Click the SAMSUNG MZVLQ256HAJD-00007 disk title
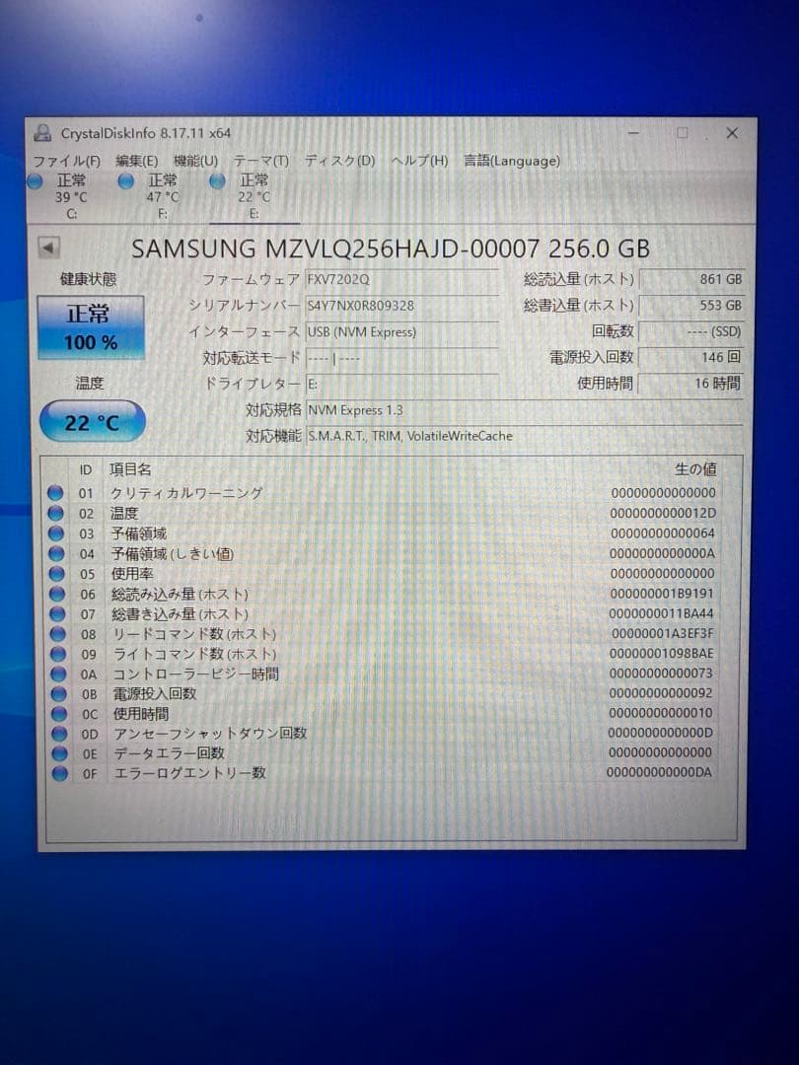 click(391, 248)
